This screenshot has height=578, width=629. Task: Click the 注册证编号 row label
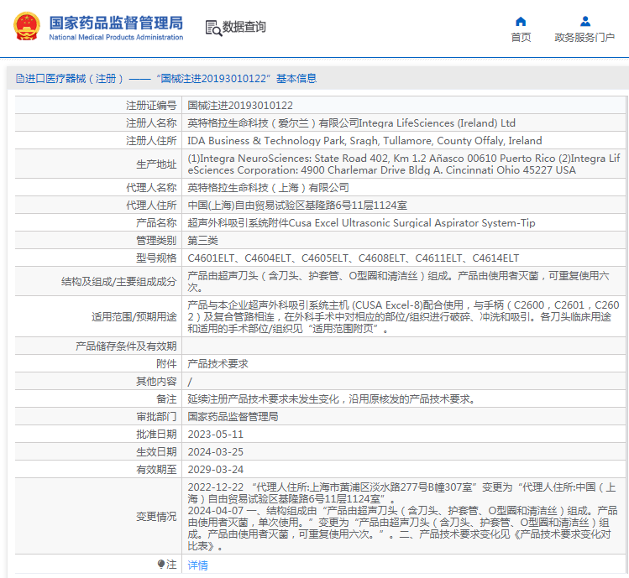(151, 106)
